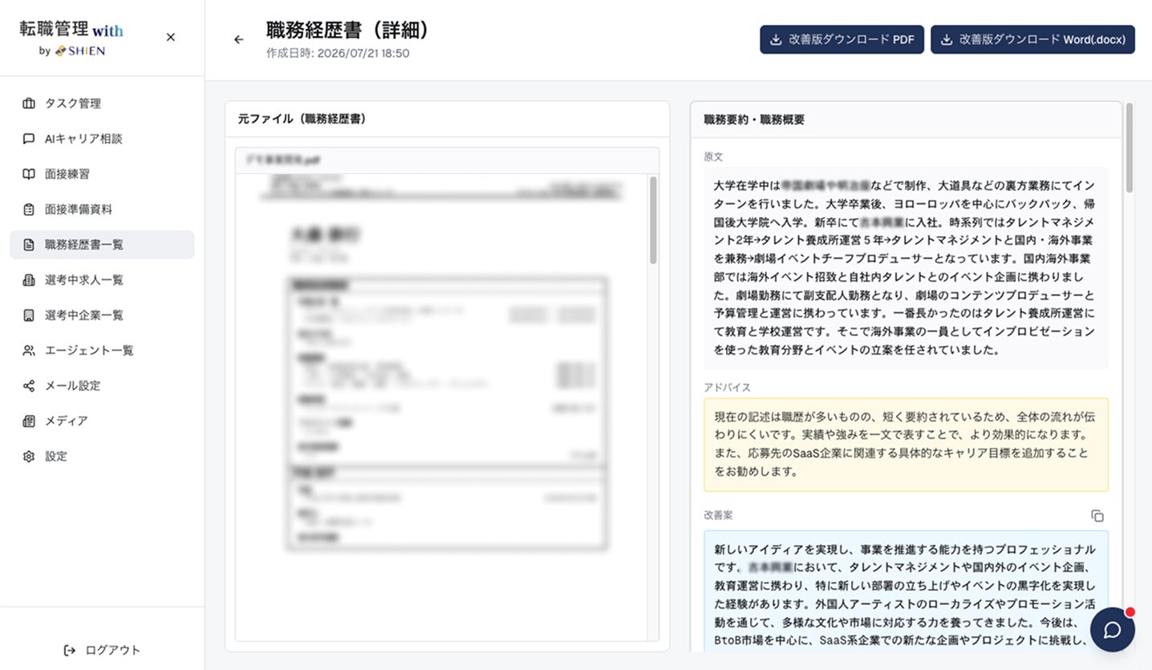Open 選考中求人一覧 list
This screenshot has height=670, width=1152.
pos(102,280)
